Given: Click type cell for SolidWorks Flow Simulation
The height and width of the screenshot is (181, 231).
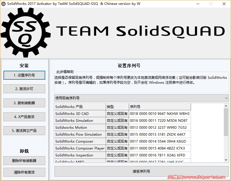Looking at the screenshot, I should tap(117, 135).
